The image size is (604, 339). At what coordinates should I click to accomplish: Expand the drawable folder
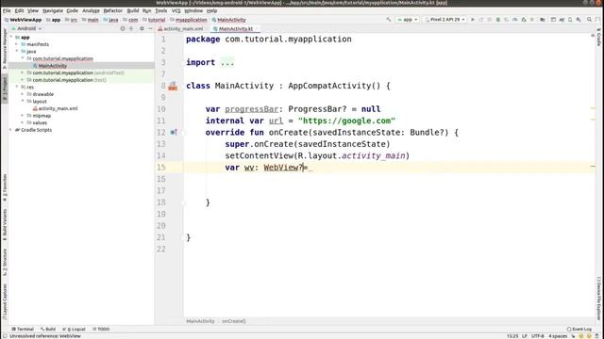coord(23,94)
